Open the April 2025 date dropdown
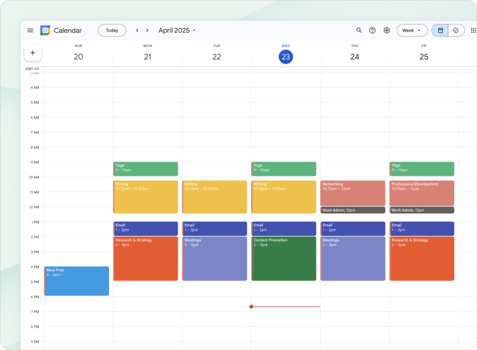 (176, 30)
